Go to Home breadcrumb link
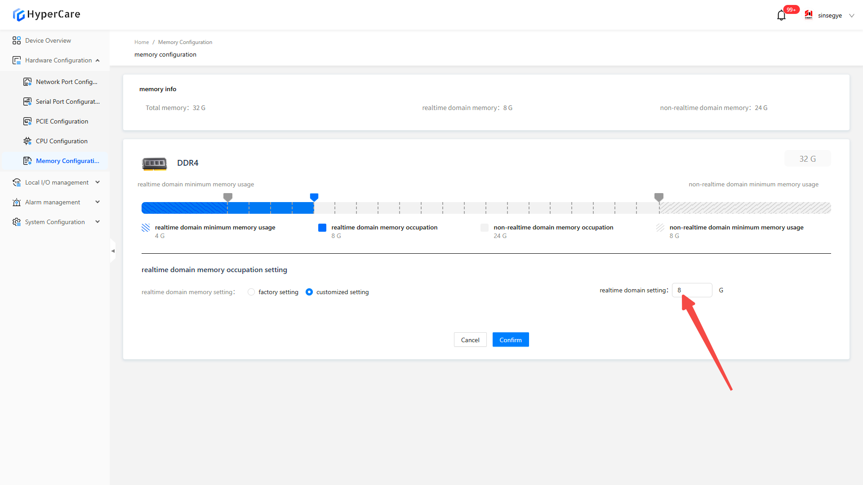 pos(141,42)
